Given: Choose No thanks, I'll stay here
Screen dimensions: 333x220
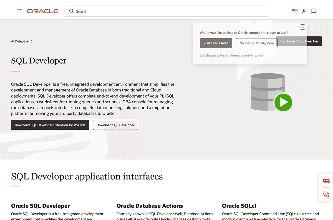Looking at the screenshot, I should click(257, 43).
